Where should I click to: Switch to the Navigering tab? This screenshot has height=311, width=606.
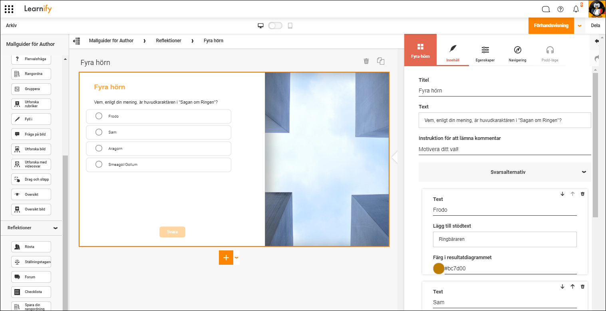(517, 54)
